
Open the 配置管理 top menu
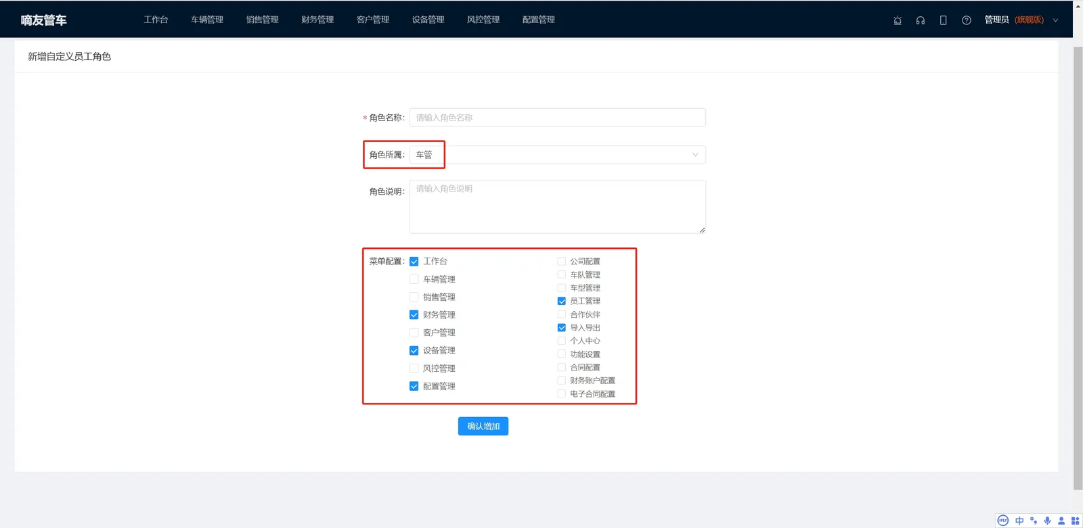[x=539, y=20]
